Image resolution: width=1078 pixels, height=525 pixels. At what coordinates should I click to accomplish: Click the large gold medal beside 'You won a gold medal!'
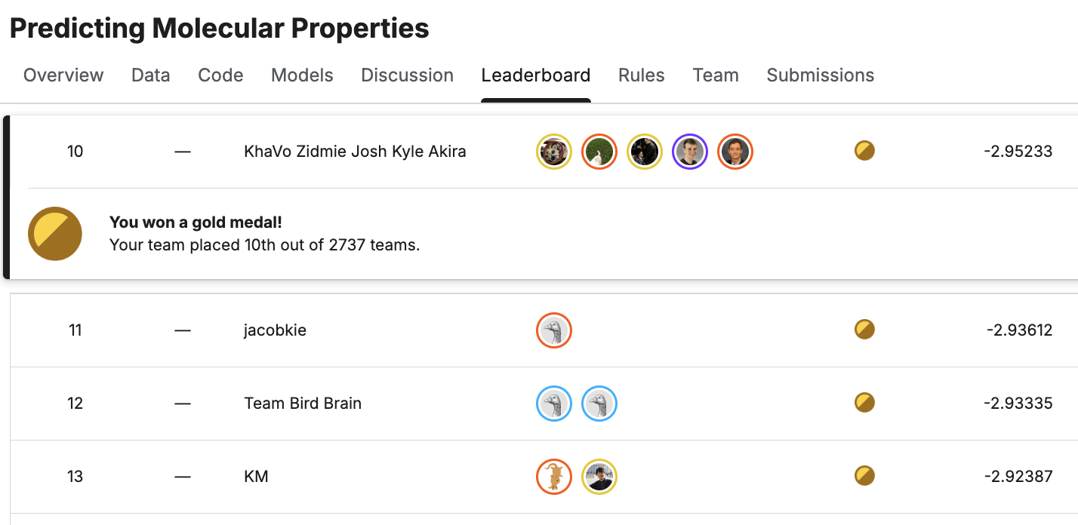[55, 234]
